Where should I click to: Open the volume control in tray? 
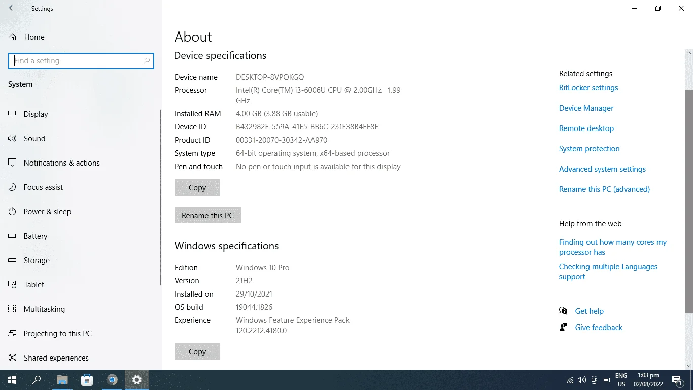582,380
